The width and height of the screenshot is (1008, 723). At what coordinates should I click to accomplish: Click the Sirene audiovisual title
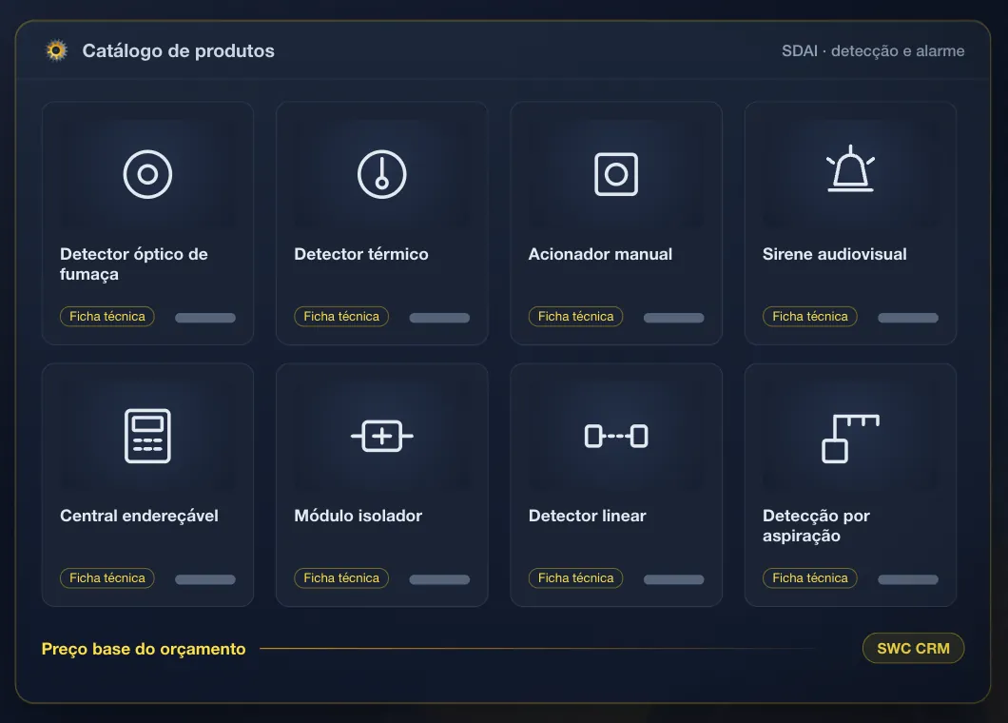834,254
